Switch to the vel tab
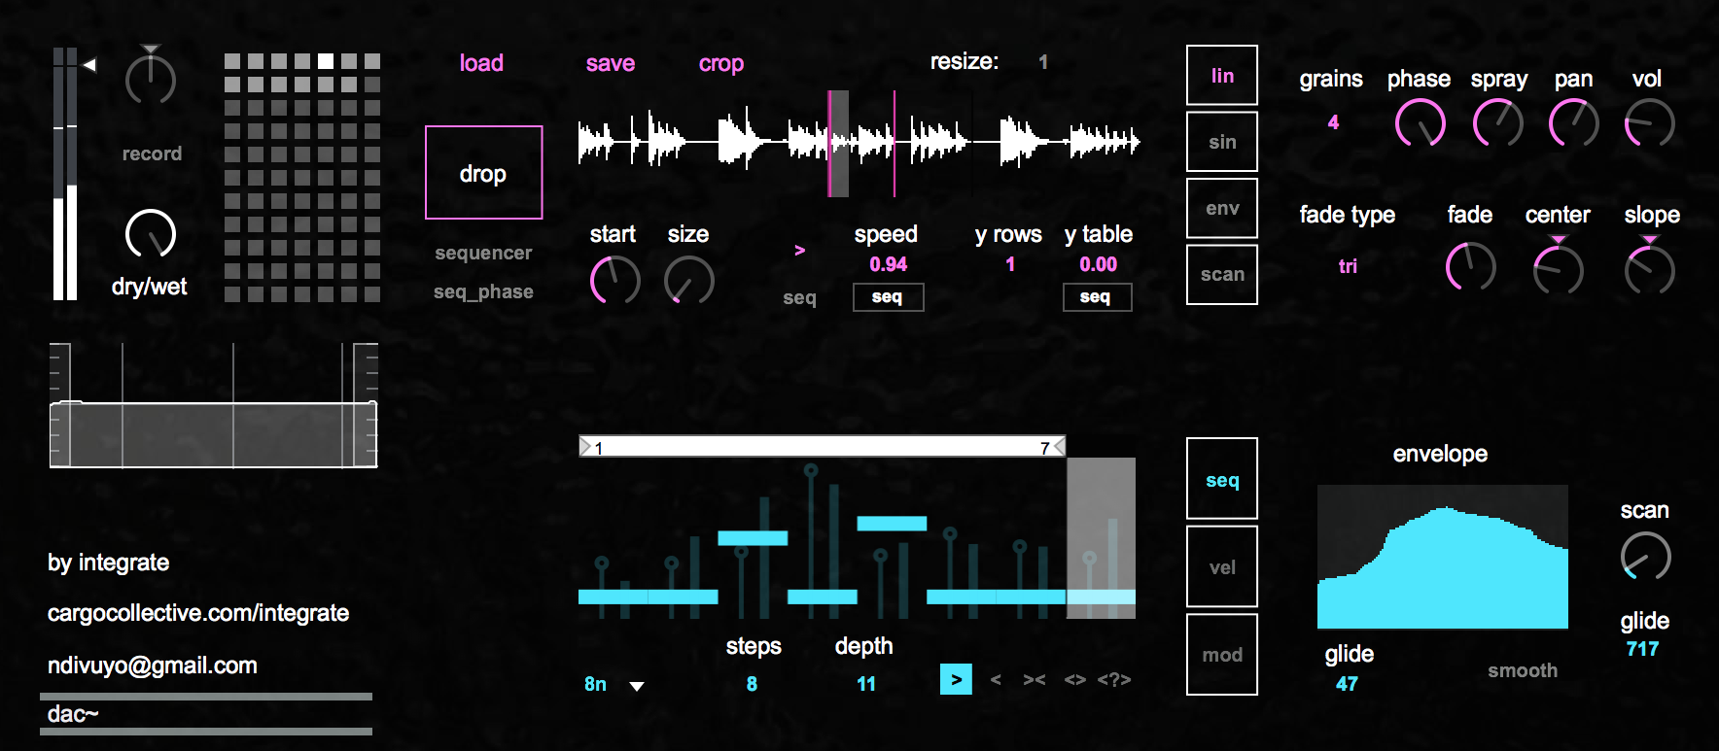The image size is (1719, 751). tap(1222, 567)
